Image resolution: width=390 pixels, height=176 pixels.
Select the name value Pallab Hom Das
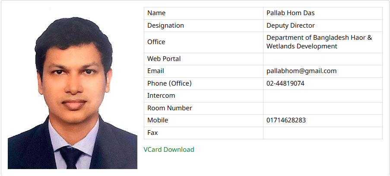(290, 13)
